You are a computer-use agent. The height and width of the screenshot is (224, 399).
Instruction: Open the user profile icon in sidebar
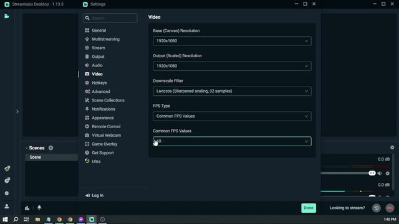7,206
